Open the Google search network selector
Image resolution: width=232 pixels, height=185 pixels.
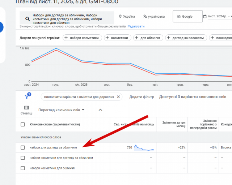(187, 16)
